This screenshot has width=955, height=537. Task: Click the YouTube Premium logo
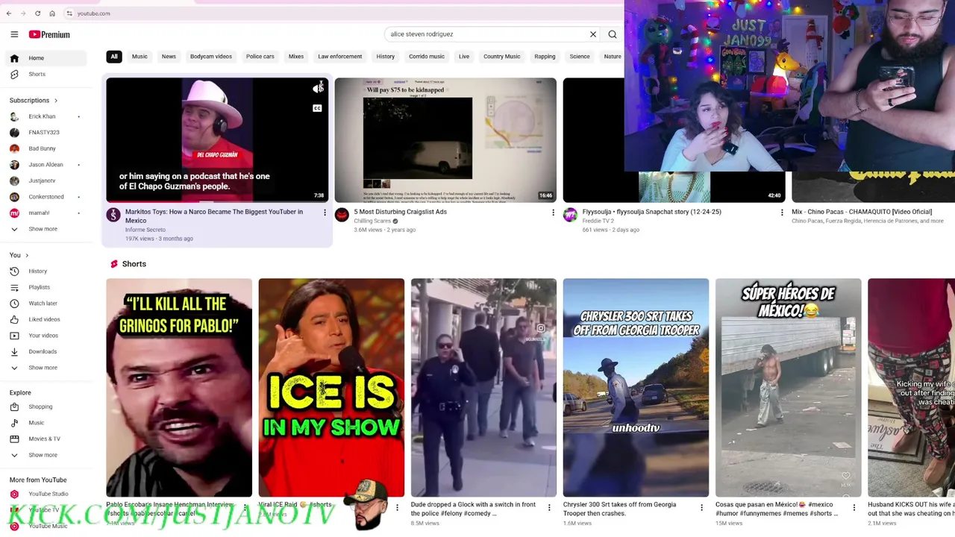(x=49, y=34)
